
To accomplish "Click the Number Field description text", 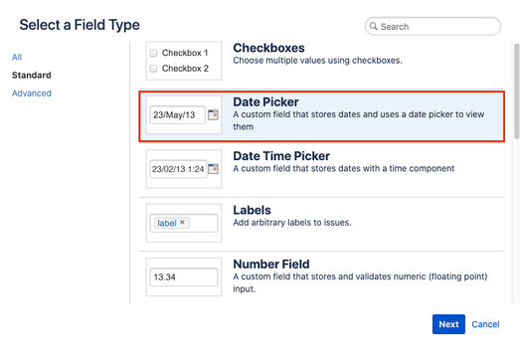I will [x=360, y=282].
